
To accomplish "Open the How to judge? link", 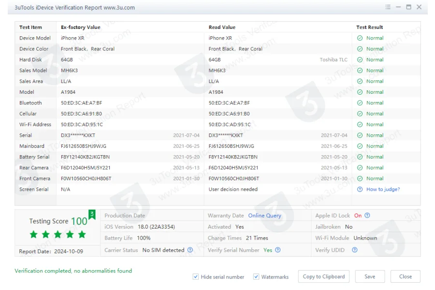I will (x=383, y=189).
